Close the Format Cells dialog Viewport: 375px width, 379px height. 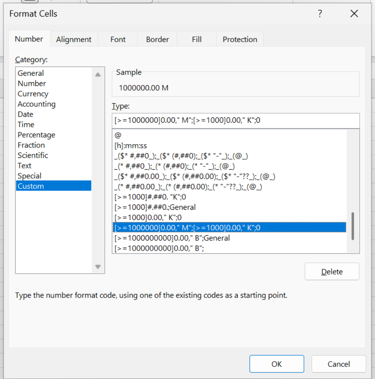coord(354,13)
